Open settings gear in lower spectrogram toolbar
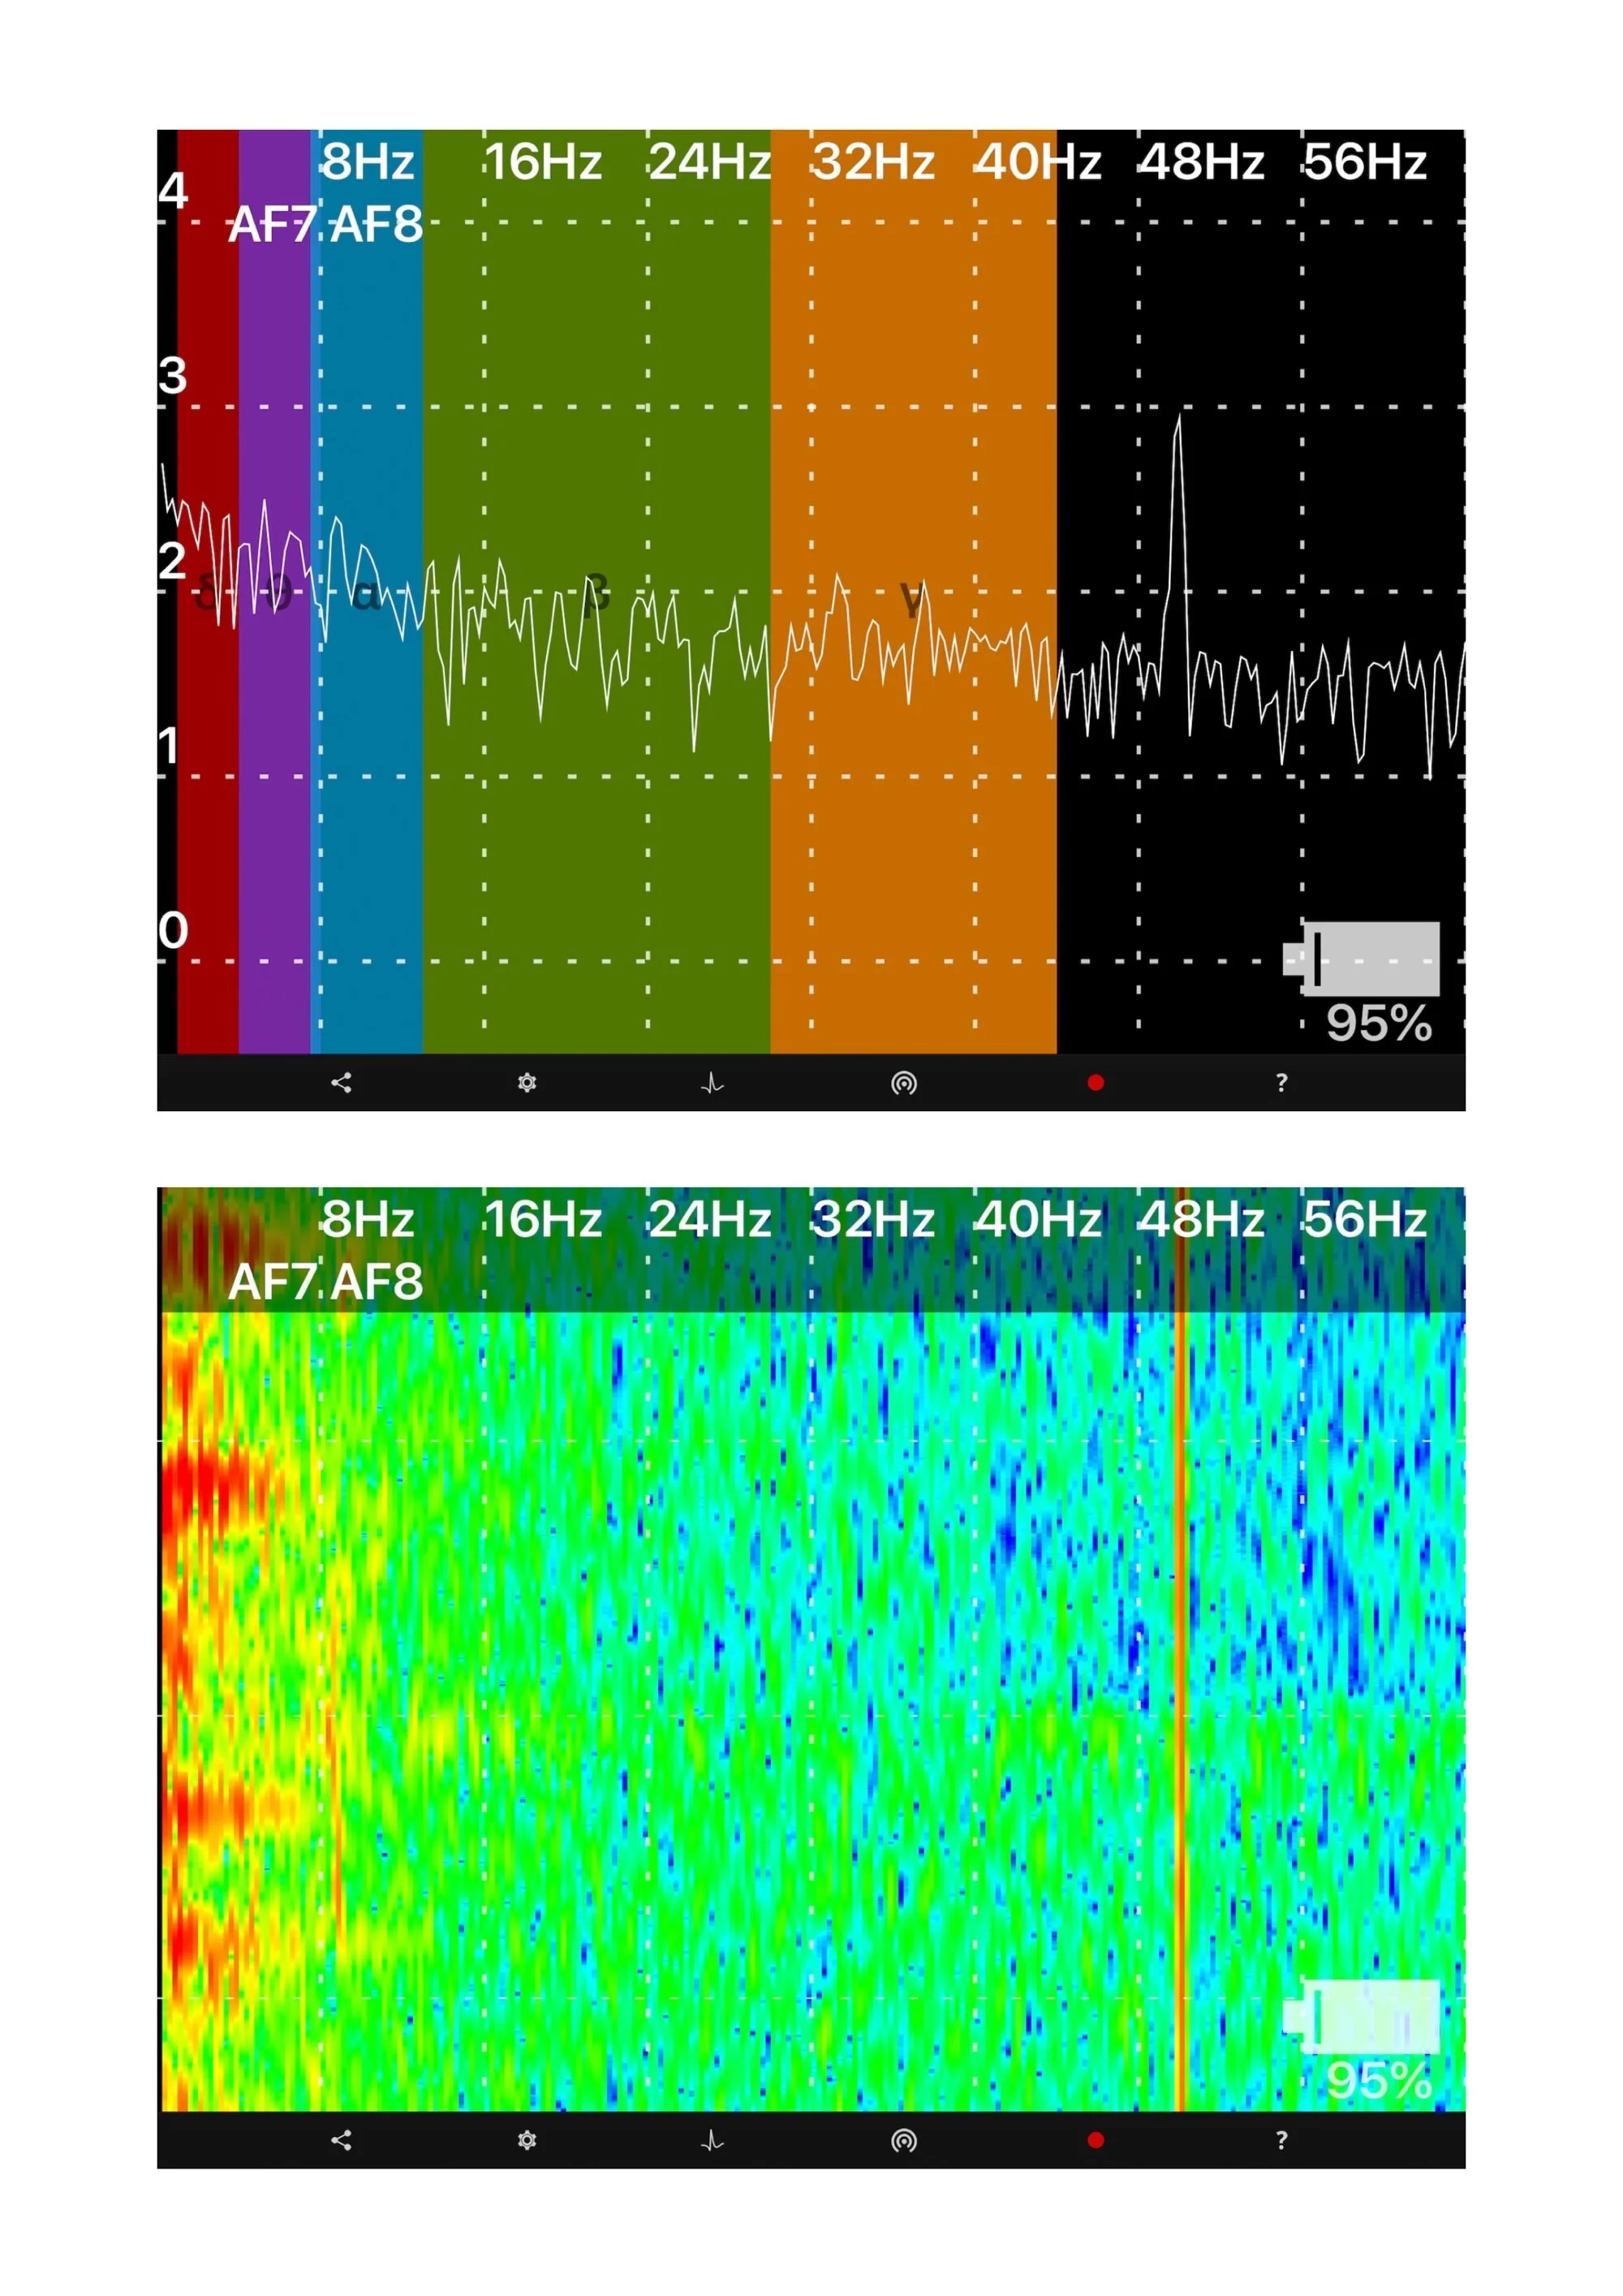The height and width of the screenshot is (2296, 1623). tap(527, 2140)
